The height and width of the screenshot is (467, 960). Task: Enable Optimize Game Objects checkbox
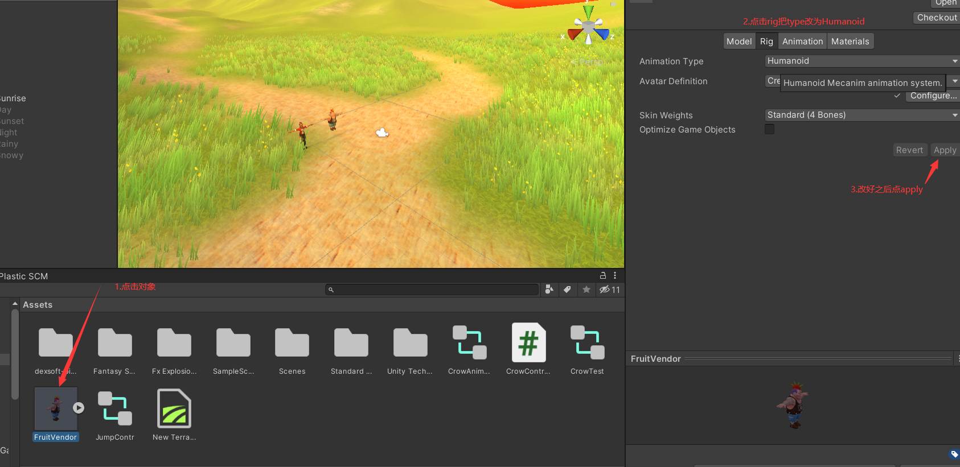point(769,129)
